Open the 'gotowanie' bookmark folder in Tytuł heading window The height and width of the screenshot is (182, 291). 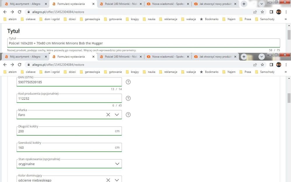coord(113,19)
